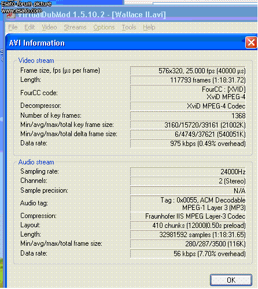Open the Video menu
Screen dimensions: 258x289
click(x=49, y=27)
